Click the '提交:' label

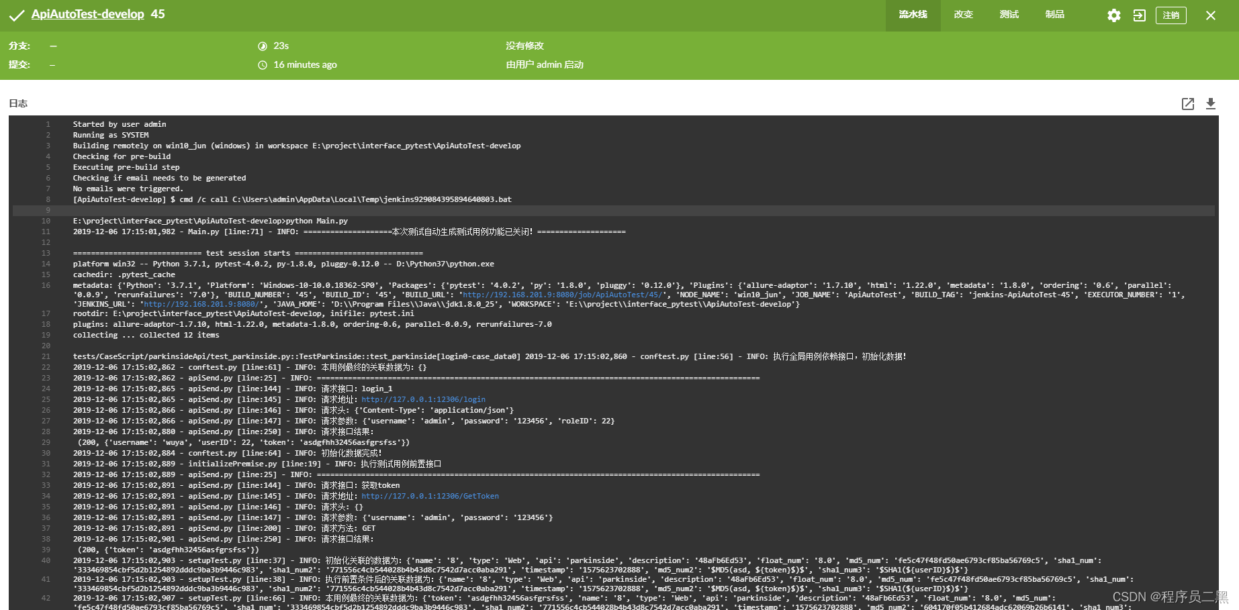coord(19,64)
